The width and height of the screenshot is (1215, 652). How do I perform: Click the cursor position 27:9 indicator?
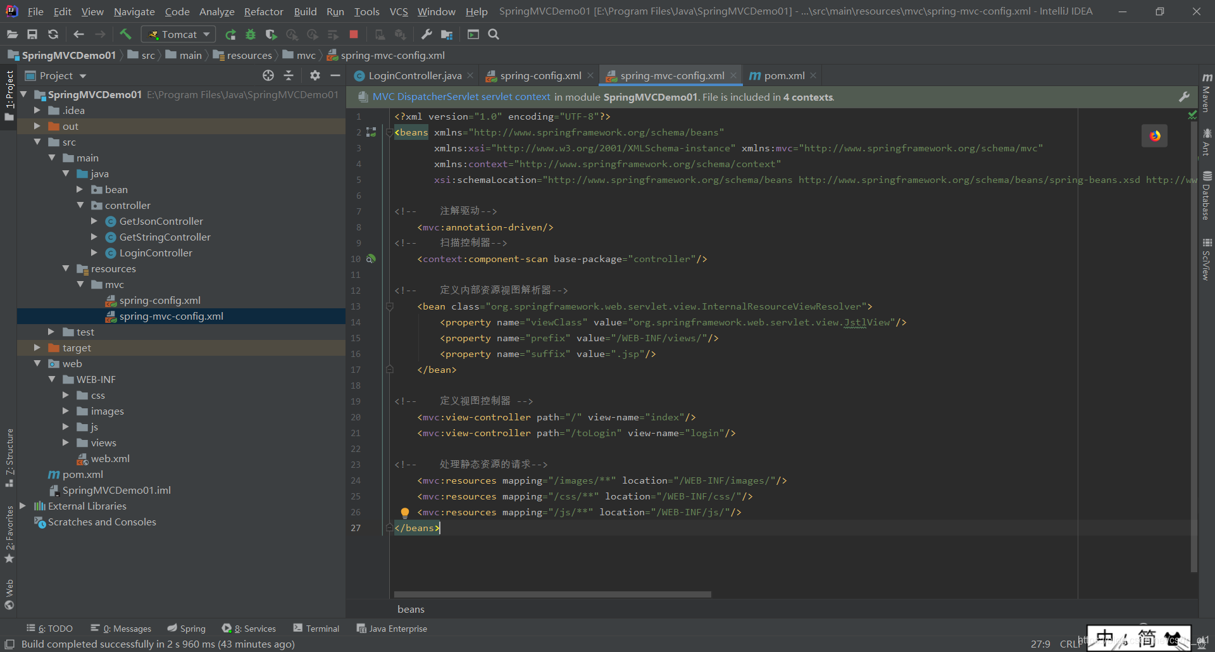[1040, 644]
